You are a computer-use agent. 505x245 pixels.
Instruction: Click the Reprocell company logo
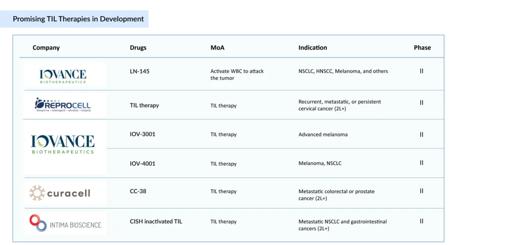[x=63, y=105]
